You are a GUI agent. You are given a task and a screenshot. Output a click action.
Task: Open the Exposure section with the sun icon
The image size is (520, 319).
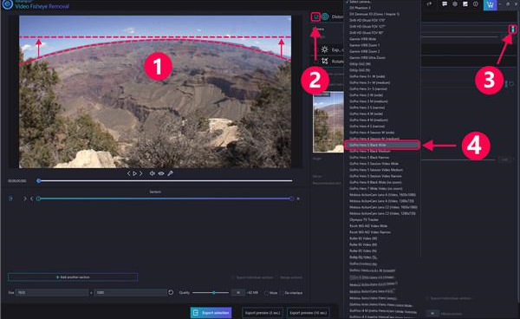coord(325,49)
